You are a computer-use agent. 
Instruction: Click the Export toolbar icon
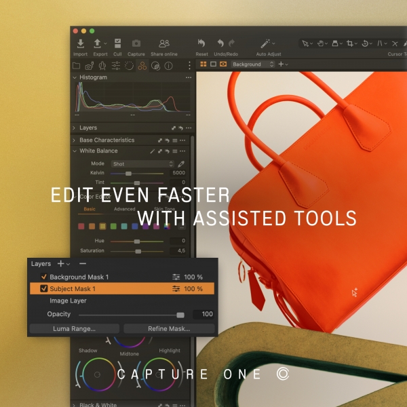point(97,43)
